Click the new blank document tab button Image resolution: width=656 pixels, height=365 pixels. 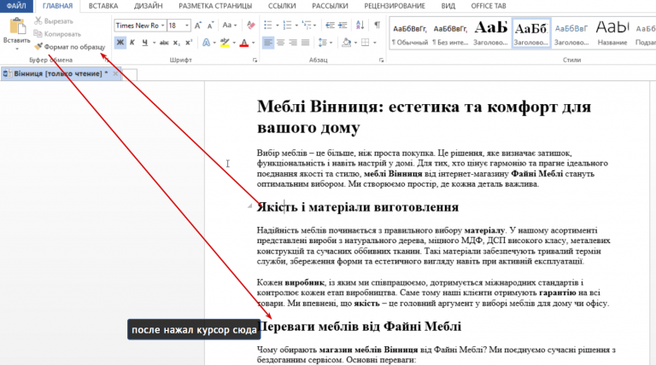pos(129,74)
